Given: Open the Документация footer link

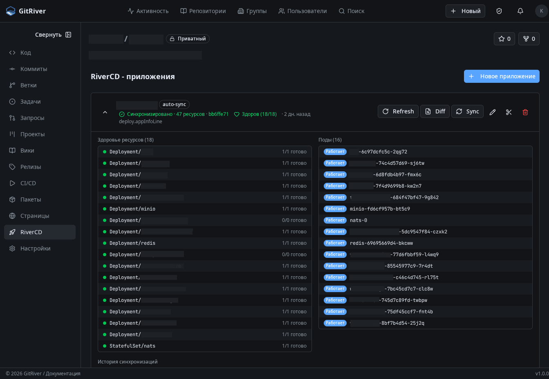Looking at the screenshot, I should pos(63,373).
